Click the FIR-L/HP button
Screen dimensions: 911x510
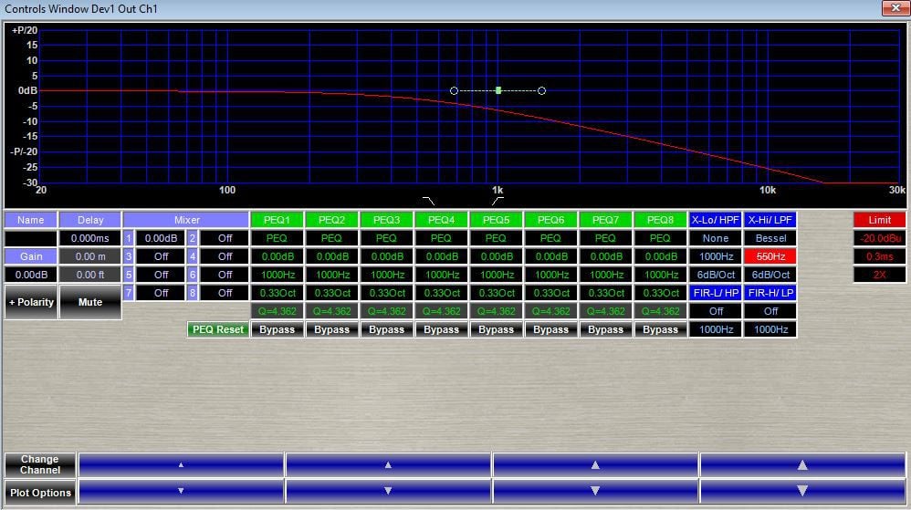point(716,293)
